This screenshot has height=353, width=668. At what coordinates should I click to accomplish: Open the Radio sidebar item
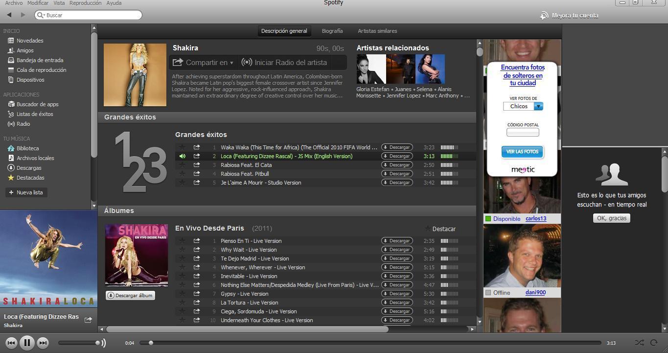(x=23, y=124)
